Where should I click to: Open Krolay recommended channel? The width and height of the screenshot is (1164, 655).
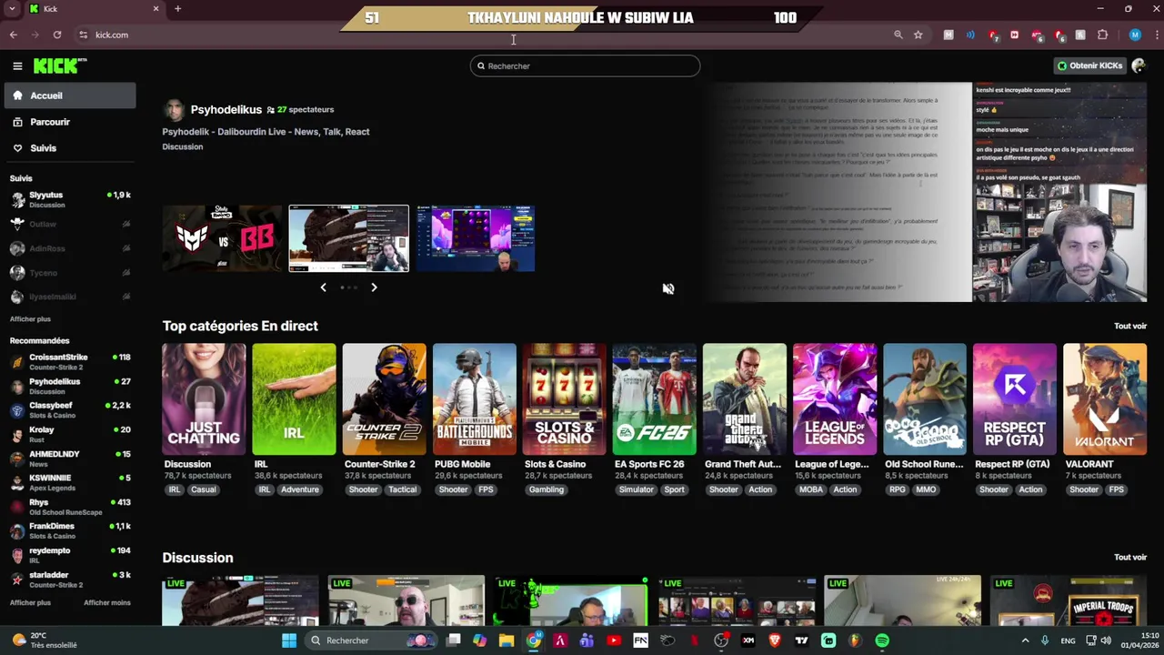(70, 434)
